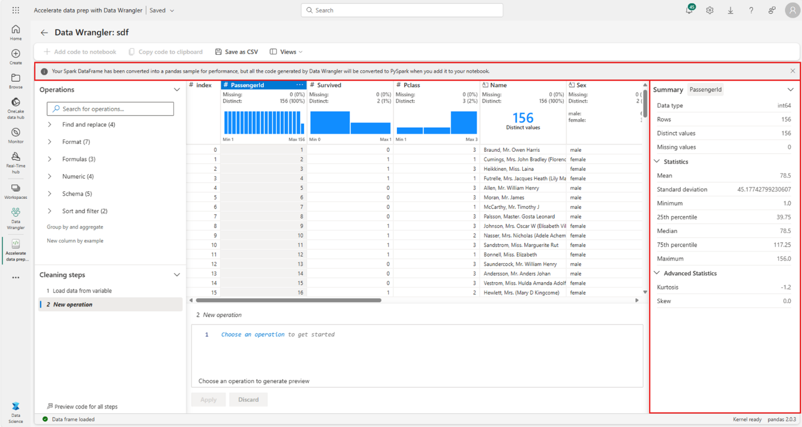
Task: Select the Name column header
Action: point(523,85)
